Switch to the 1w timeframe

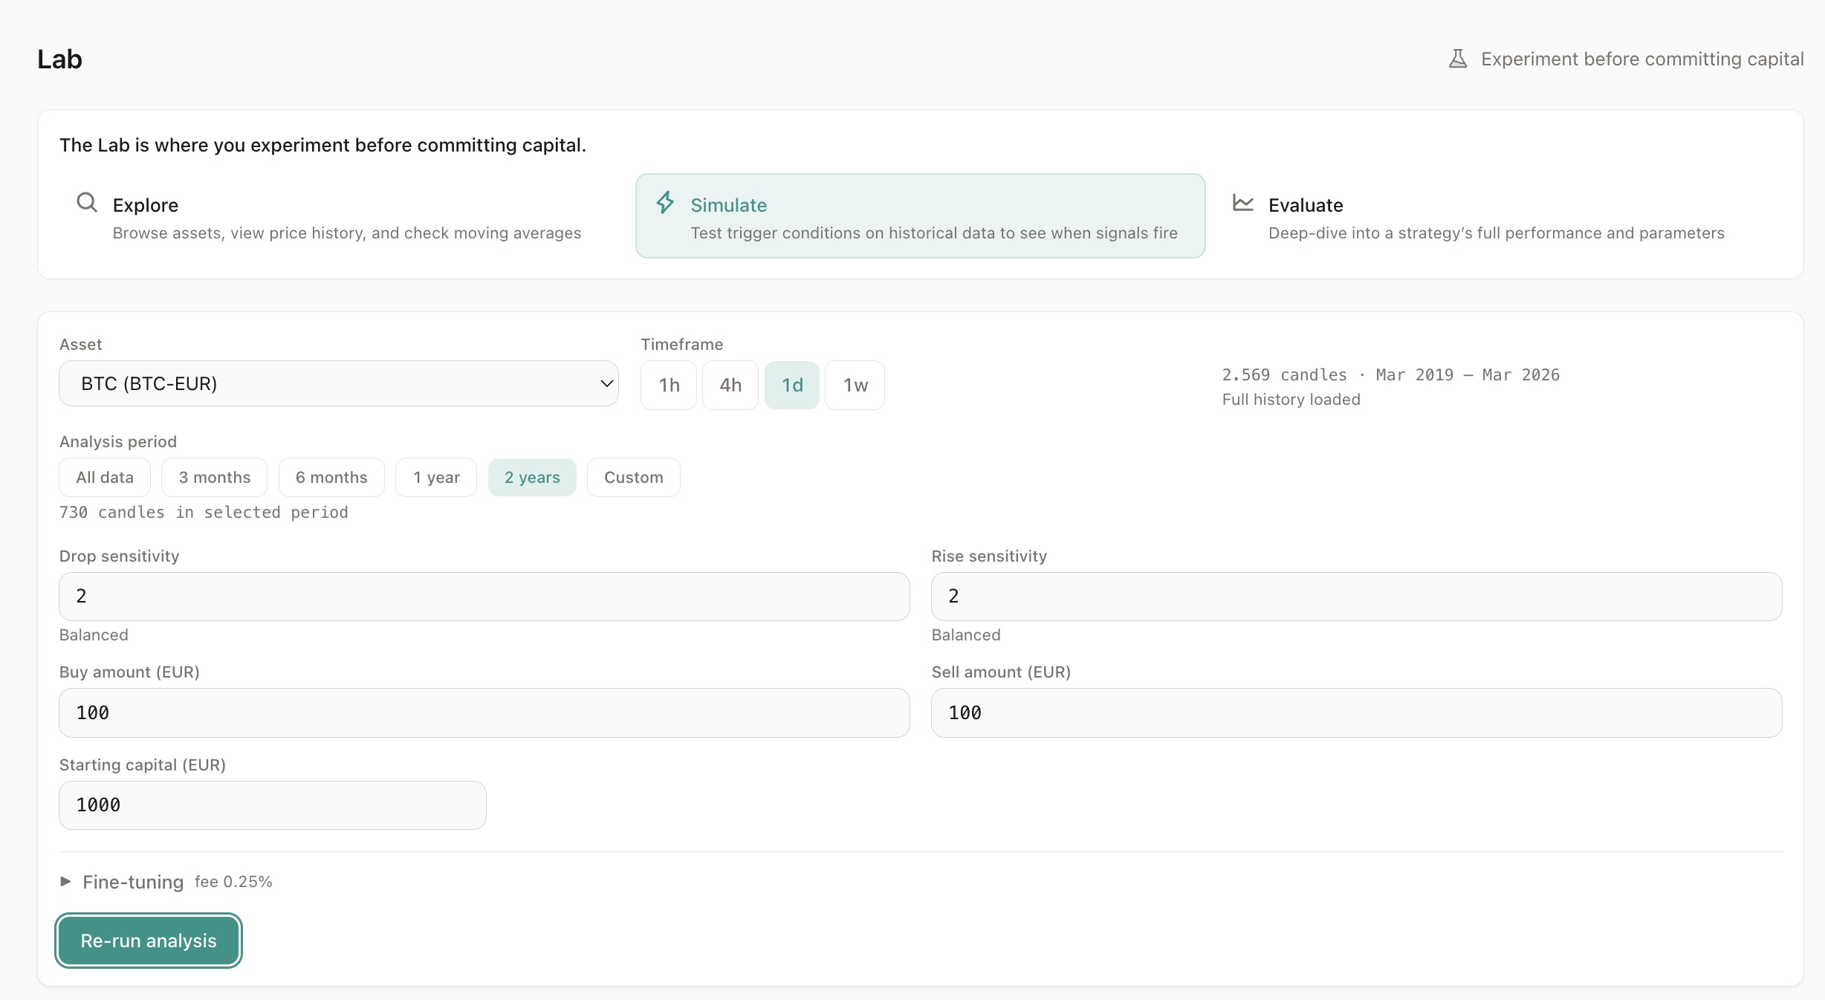click(854, 385)
